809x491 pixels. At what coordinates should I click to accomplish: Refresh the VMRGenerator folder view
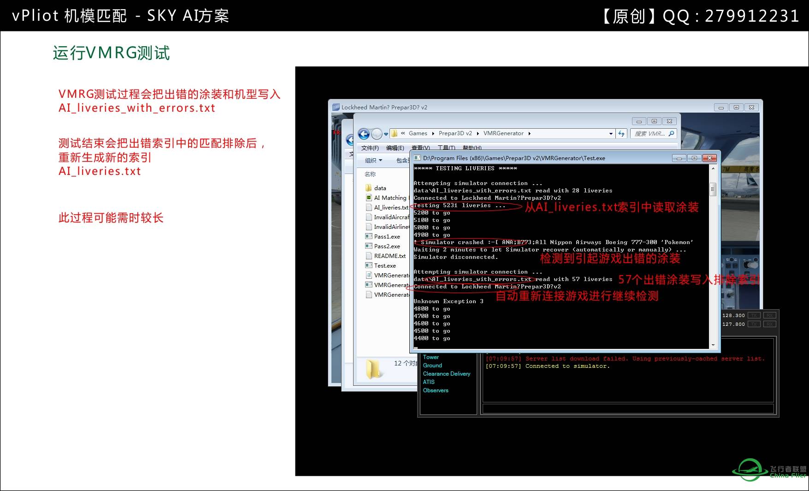pyautogui.click(x=621, y=134)
